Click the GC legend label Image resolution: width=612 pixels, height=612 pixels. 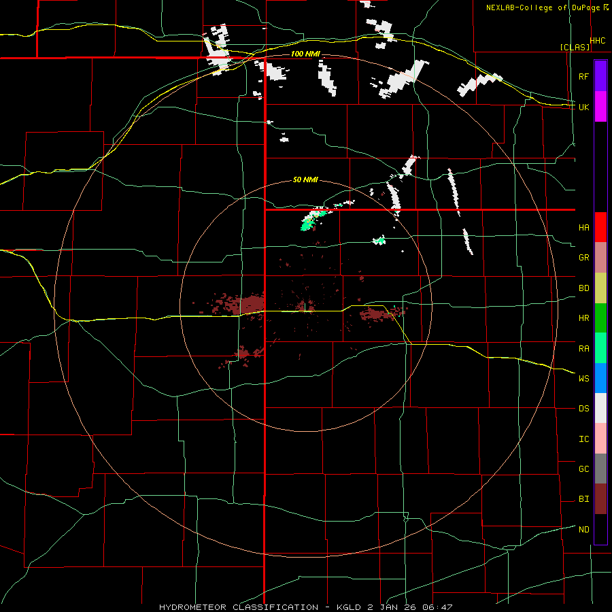click(x=583, y=469)
